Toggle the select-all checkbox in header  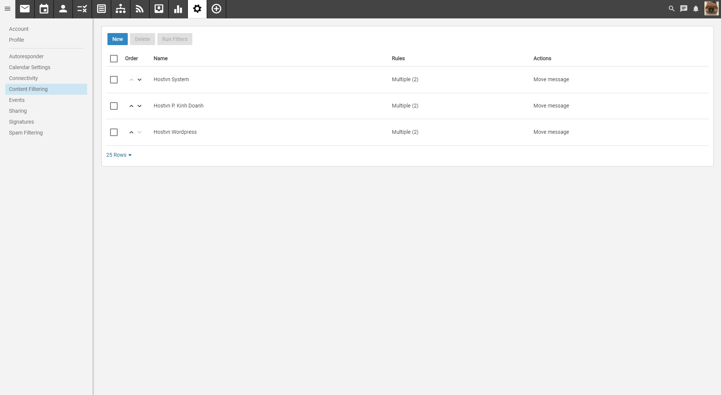[114, 59]
